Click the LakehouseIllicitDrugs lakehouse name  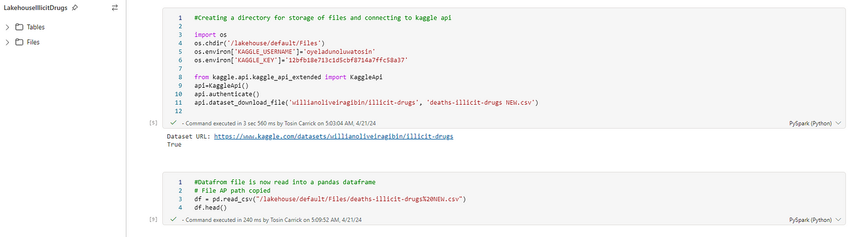click(36, 8)
